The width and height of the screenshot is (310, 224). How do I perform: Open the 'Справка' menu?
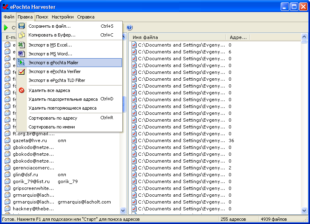(85, 17)
